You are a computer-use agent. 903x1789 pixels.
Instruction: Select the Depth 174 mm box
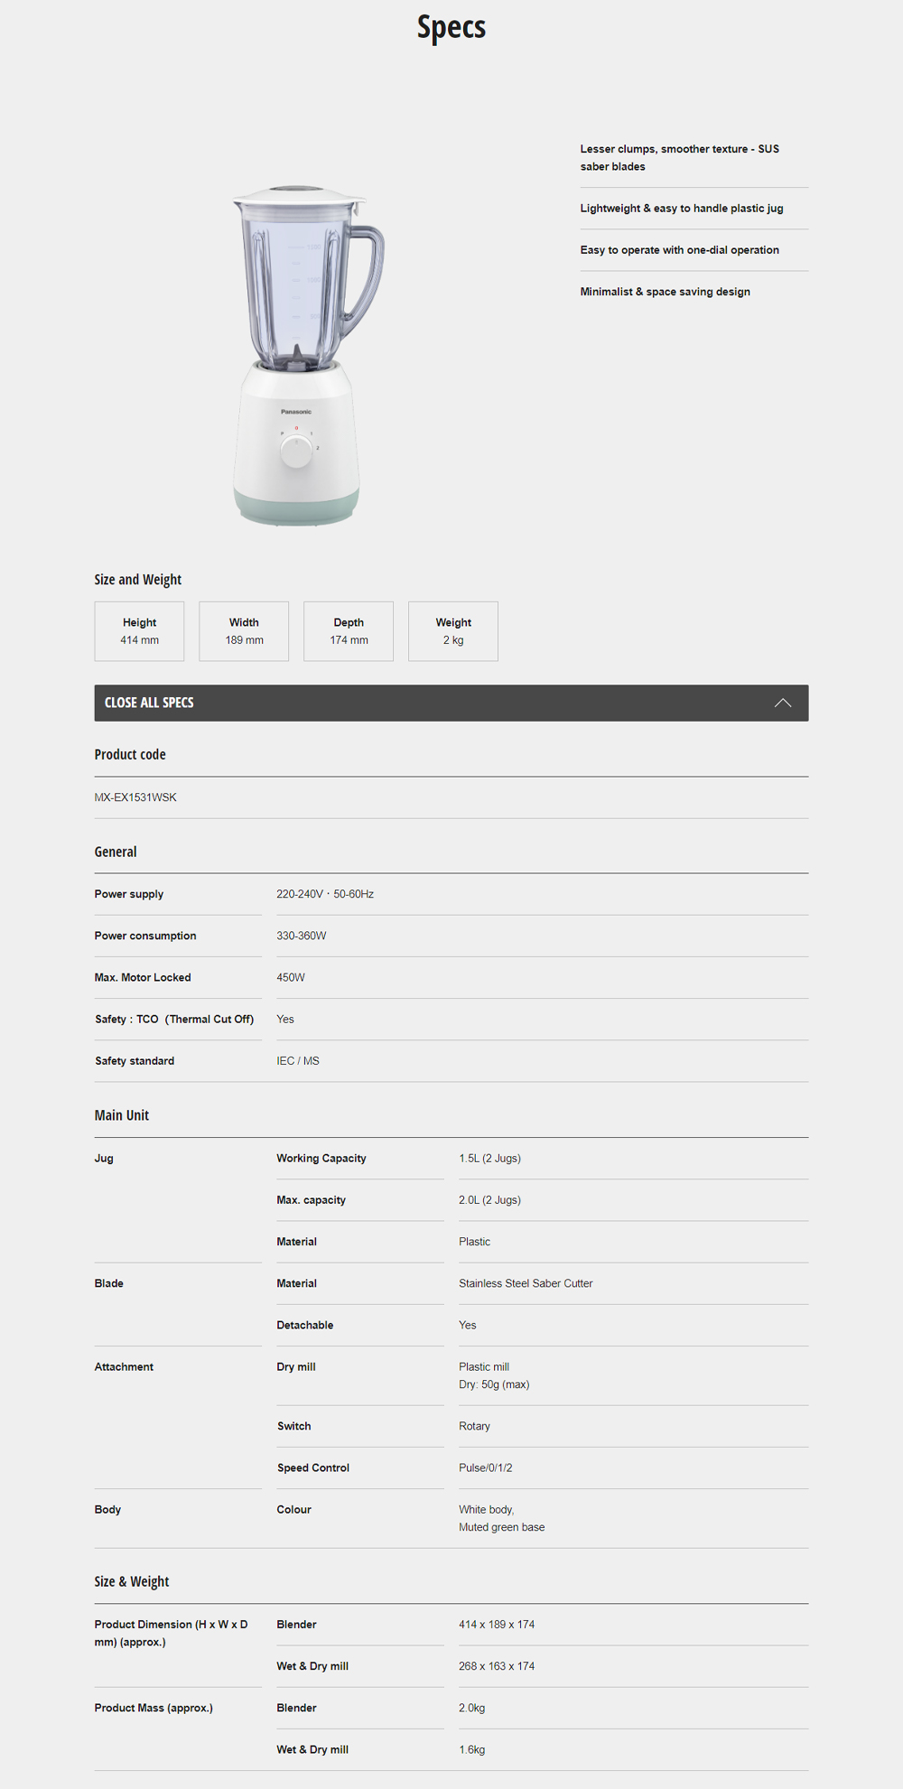coord(349,631)
